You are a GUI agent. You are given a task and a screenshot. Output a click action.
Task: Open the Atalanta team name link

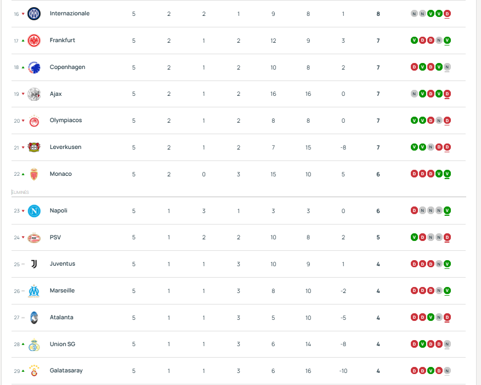coord(61,318)
